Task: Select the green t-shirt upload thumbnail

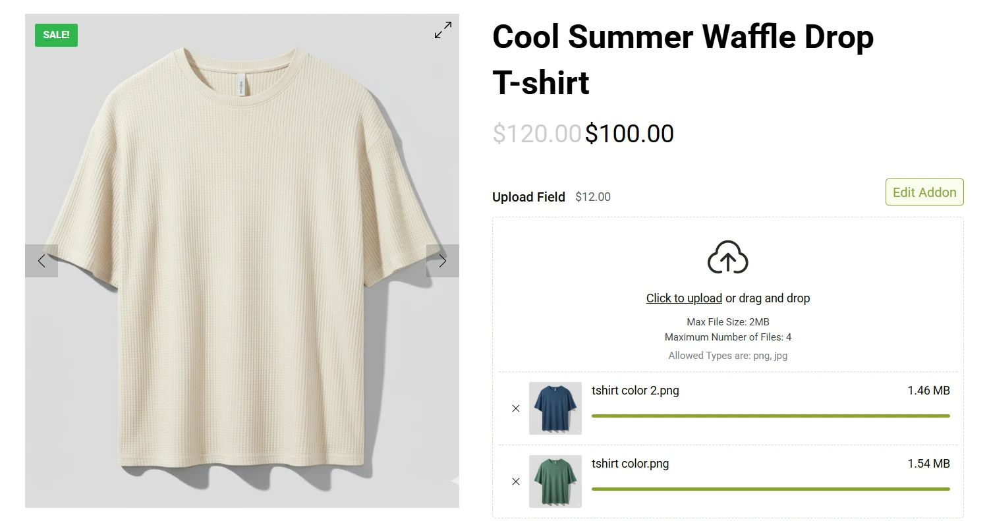Action: click(x=555, y=481)
